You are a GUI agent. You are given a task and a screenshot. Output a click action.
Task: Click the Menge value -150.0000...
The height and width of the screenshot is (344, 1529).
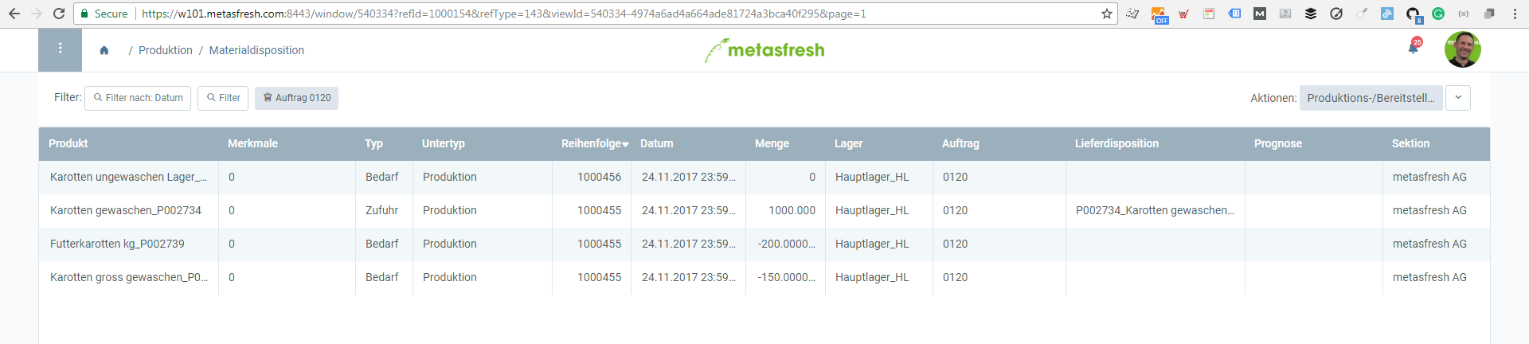coord(786,277)
